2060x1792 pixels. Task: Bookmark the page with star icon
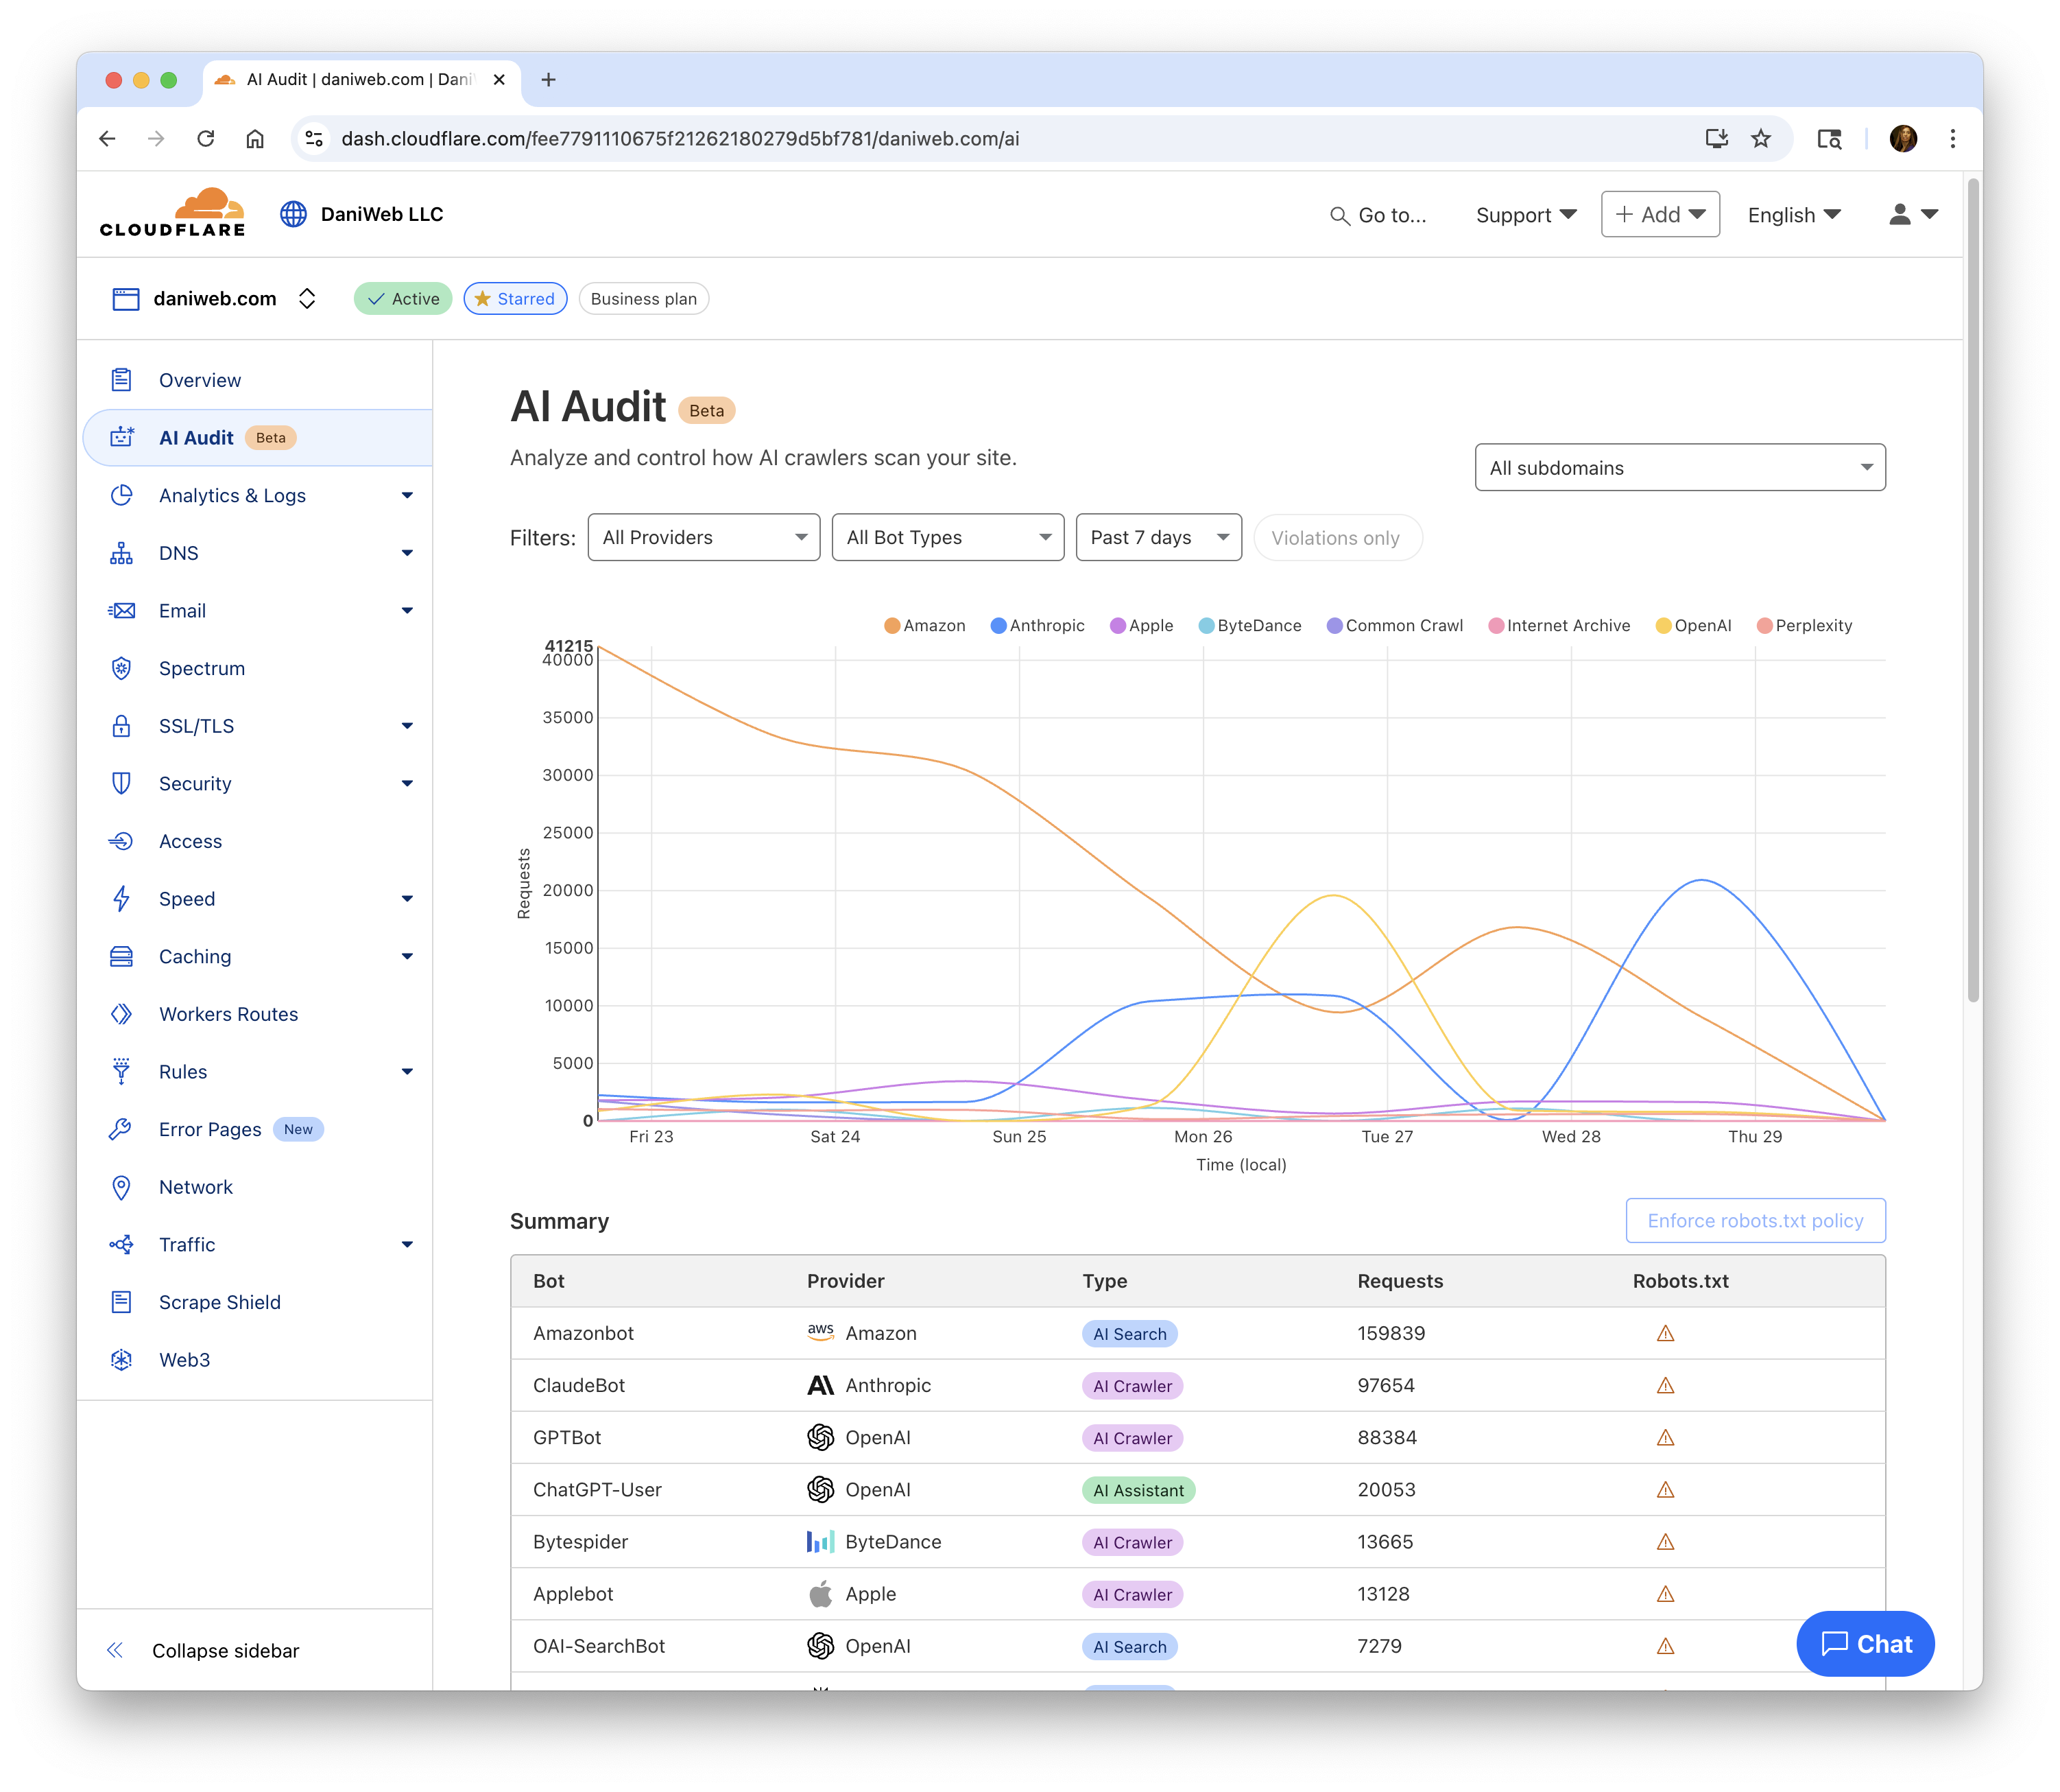point(1761,139)
